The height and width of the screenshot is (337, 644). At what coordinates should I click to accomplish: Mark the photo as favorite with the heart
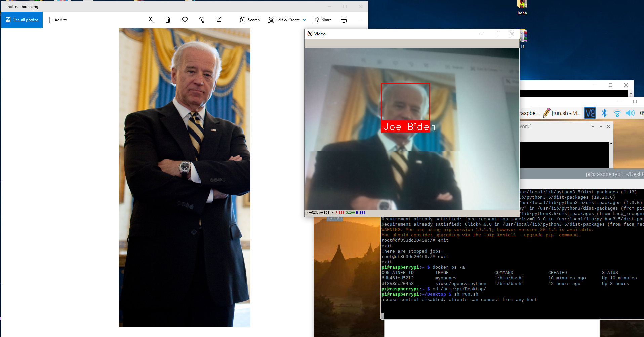pyautogui.click(x=185, y=20)
